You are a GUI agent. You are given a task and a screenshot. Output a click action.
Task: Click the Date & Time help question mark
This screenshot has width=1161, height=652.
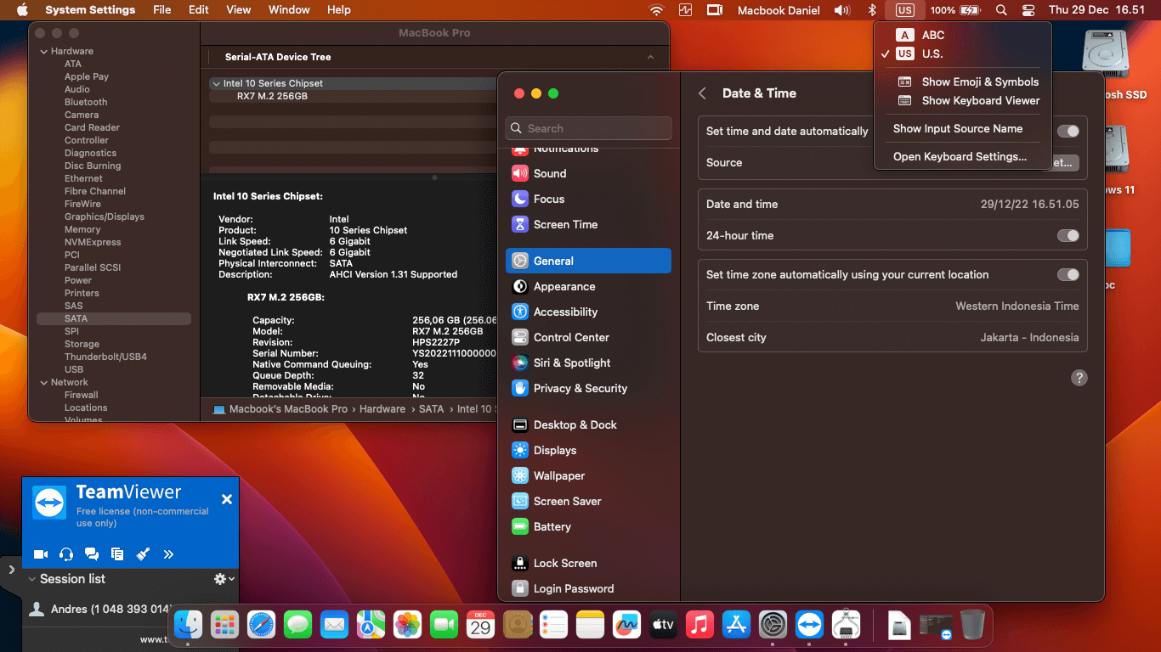click(x=1079, y=378)
